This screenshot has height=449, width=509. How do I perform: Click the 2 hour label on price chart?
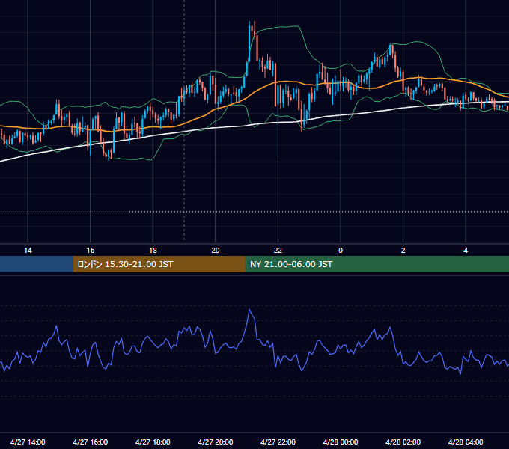point(403,251)
